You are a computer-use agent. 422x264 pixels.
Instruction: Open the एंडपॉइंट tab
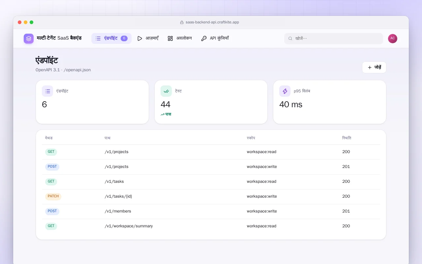click(111, 38)
